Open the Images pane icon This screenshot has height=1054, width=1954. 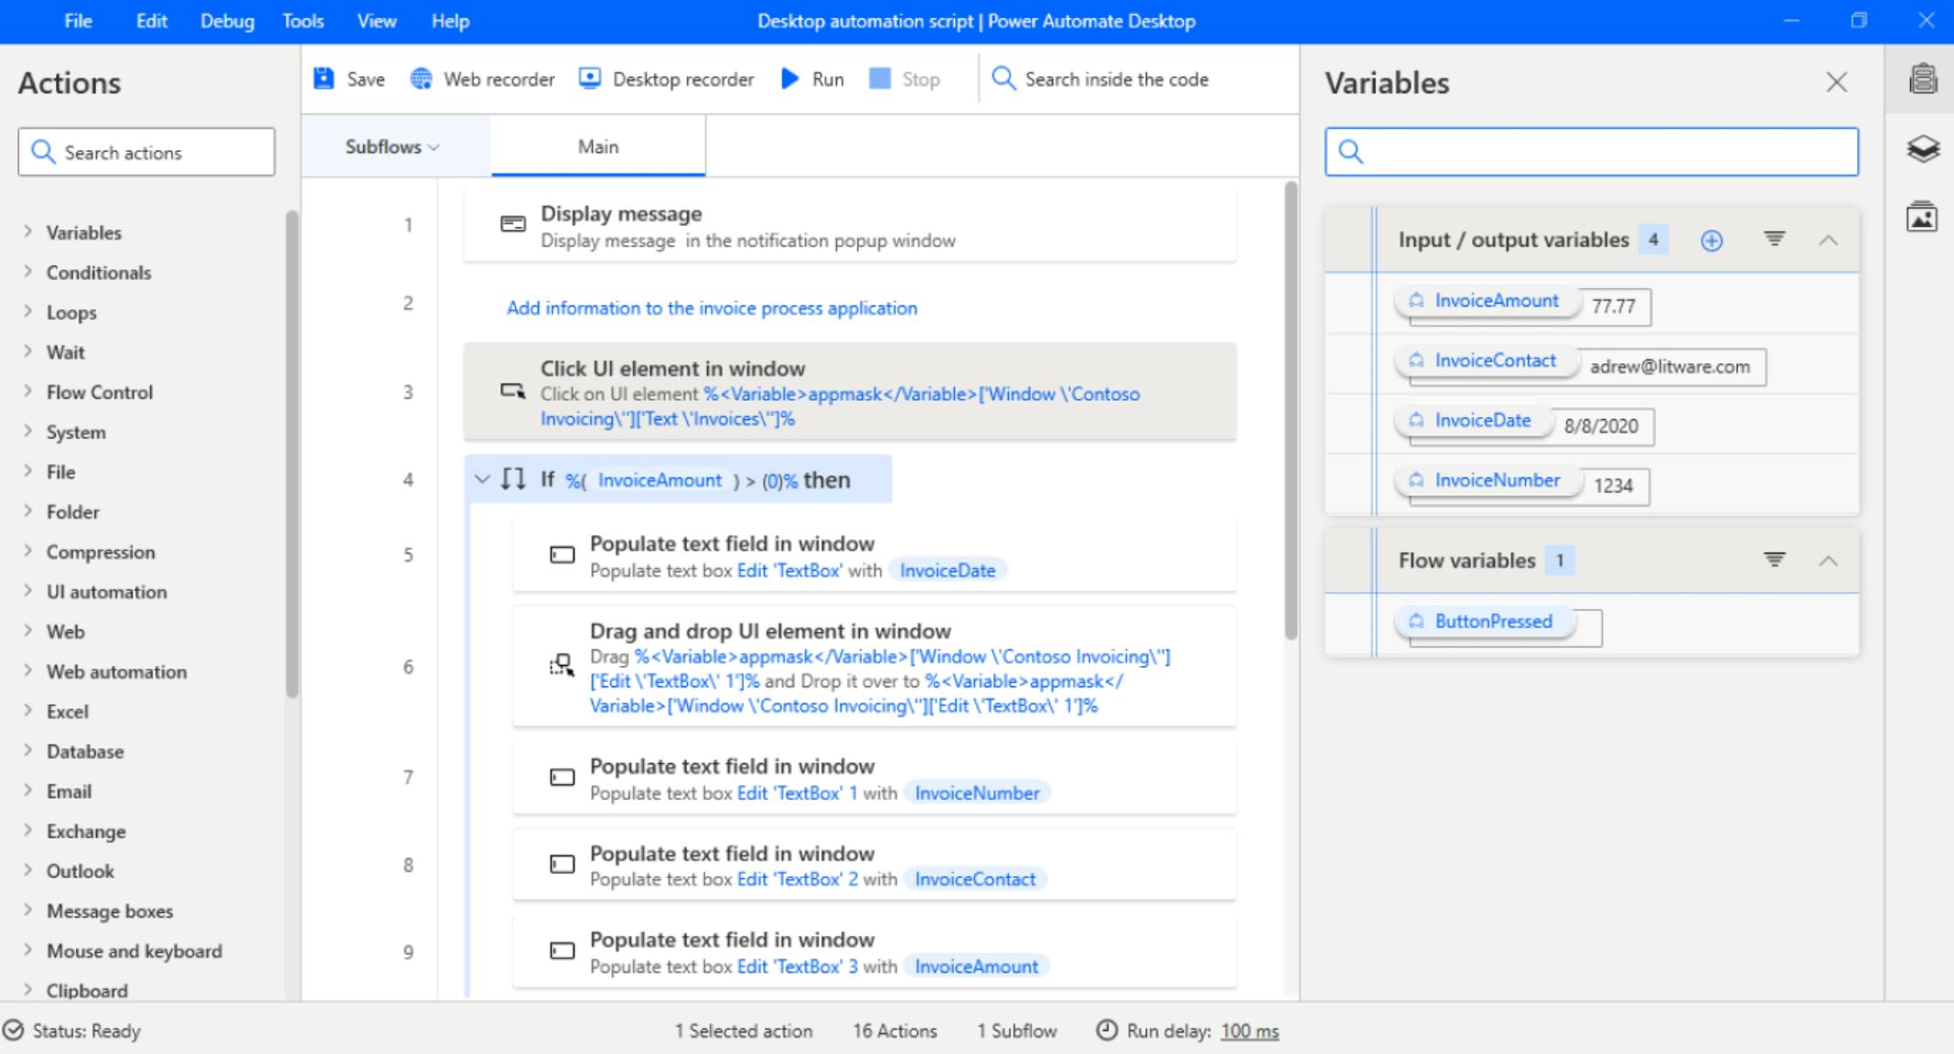point(1922,218)
